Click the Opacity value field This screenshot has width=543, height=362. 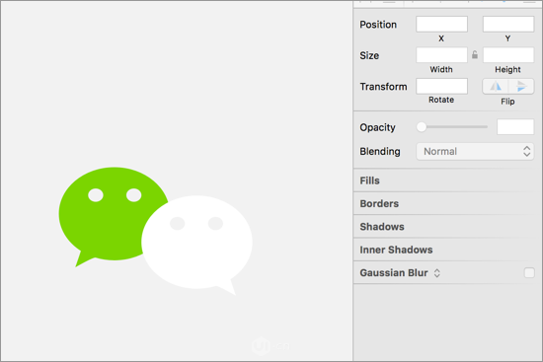515,127
